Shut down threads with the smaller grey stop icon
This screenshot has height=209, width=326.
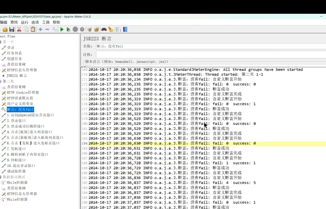[x=82, y=29]
